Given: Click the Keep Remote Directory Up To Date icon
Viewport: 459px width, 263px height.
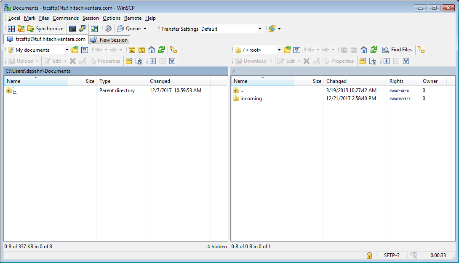Looking at the screenshot, I should pyautogui.click(x=94, y=29).
